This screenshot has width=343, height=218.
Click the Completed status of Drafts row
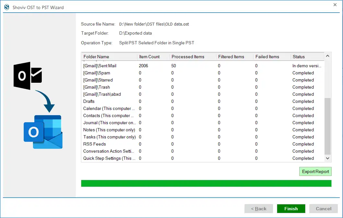click(303, 101)
